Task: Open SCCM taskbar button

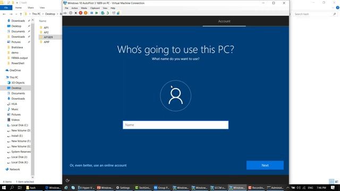Action: 218,187
